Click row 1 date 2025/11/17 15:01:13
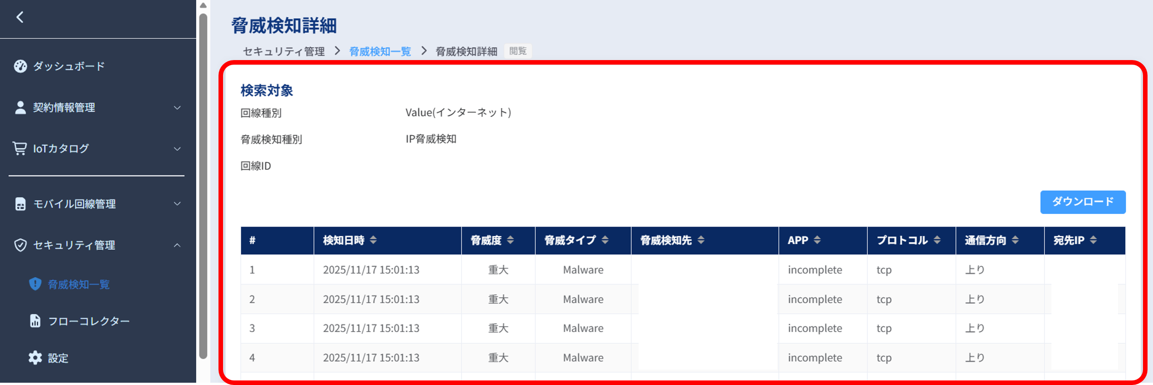1153x385 pixels. click(x=371, y=270)
